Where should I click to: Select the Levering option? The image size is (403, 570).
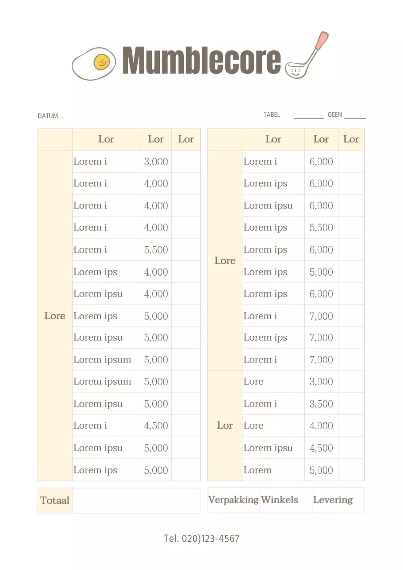coord(333,500)
